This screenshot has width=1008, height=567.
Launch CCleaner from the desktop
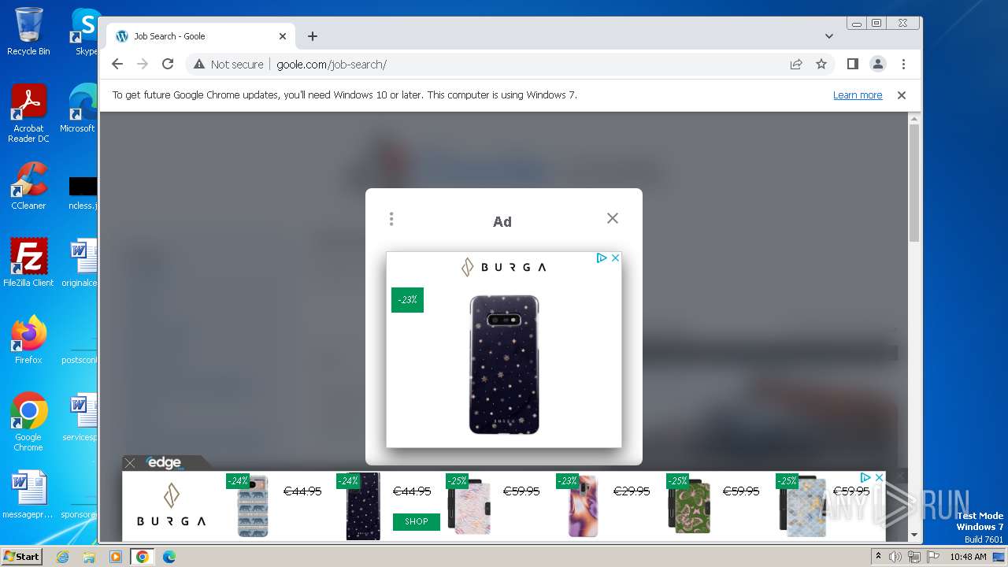tap(28, 186)
